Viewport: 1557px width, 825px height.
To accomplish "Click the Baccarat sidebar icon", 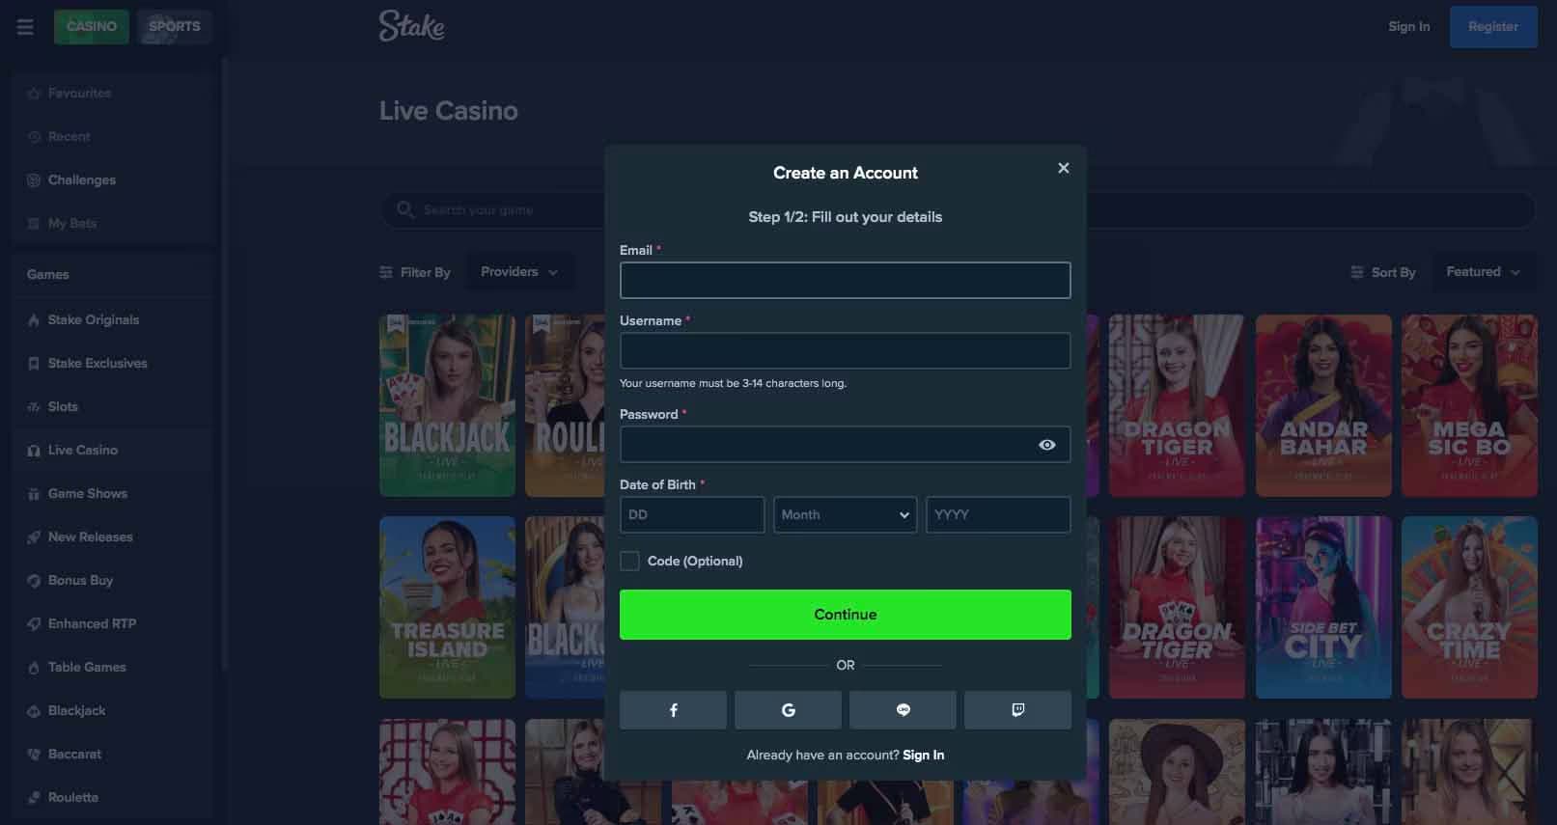I will [34, 755].
